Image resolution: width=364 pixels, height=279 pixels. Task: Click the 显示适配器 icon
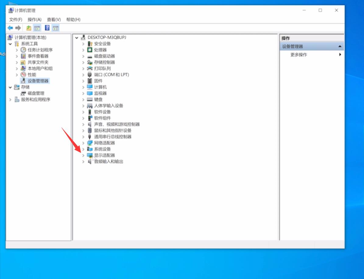tap(90, 155)
